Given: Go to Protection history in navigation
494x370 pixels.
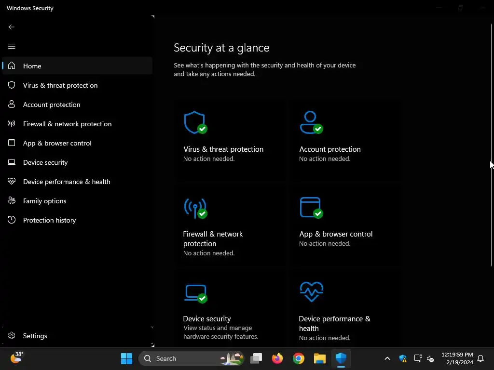Looking at the screenshot, I should 78,220.
